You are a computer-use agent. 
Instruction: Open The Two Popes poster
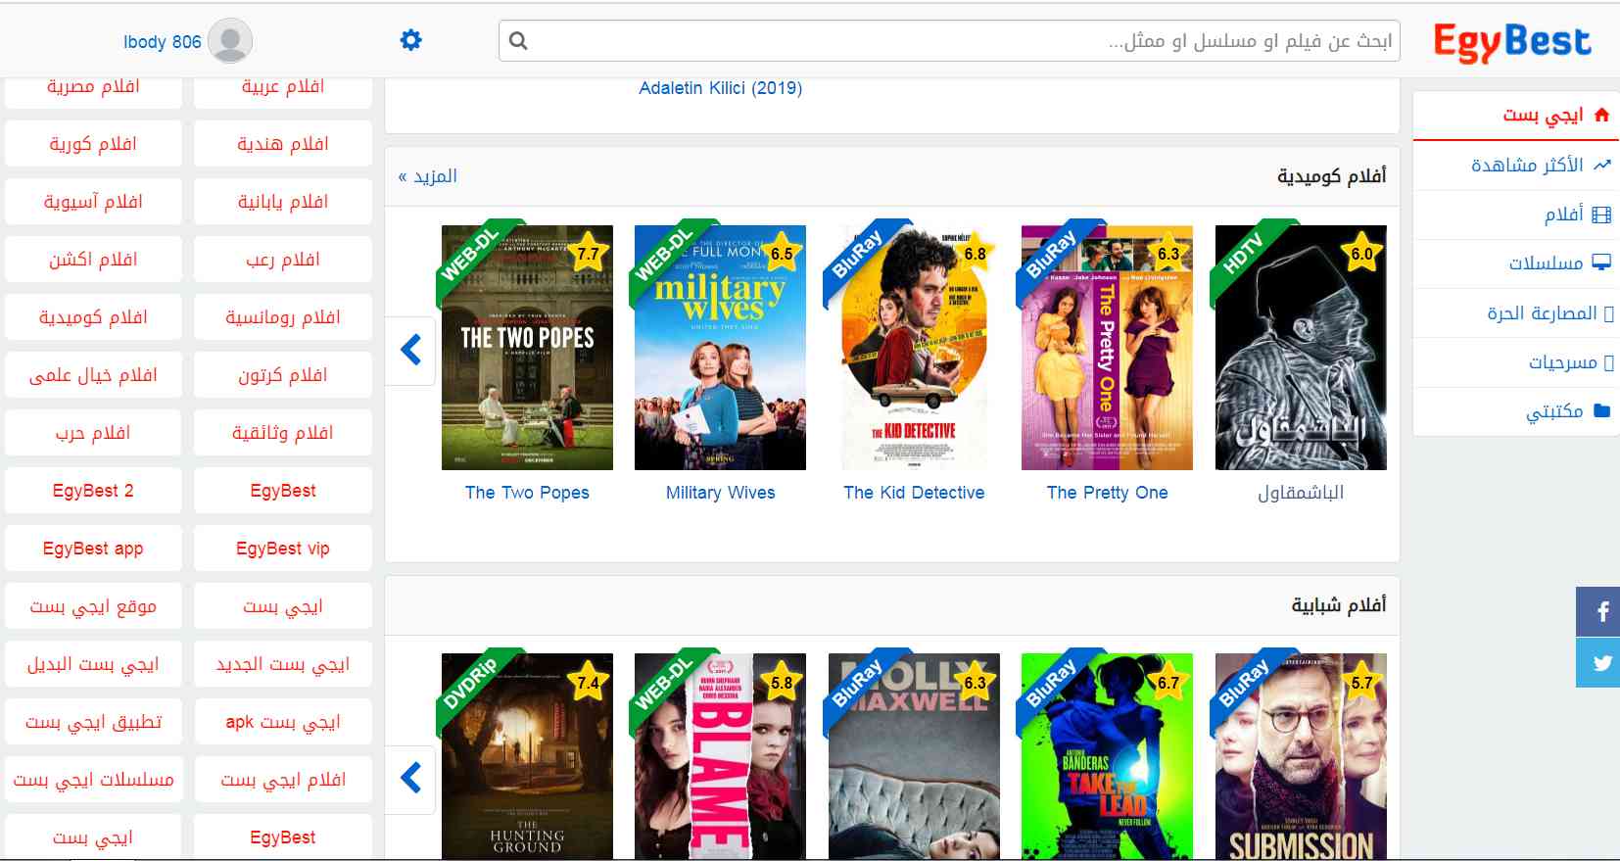coord(527,348)
